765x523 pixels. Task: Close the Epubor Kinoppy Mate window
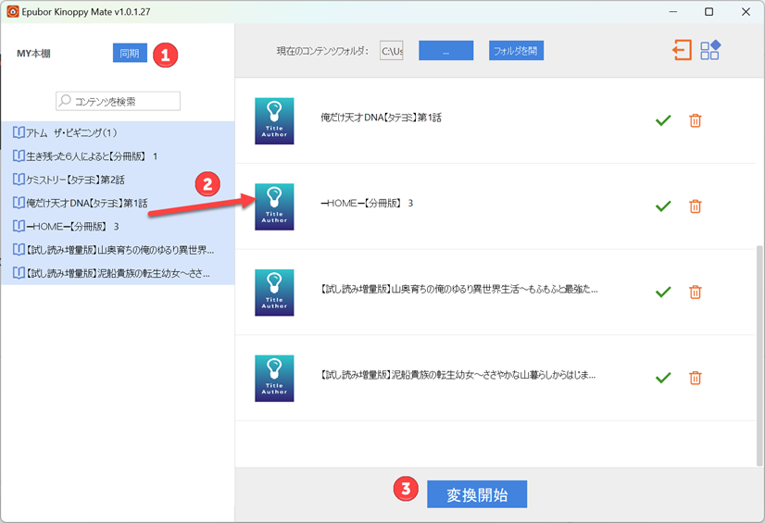click(746, 12)
